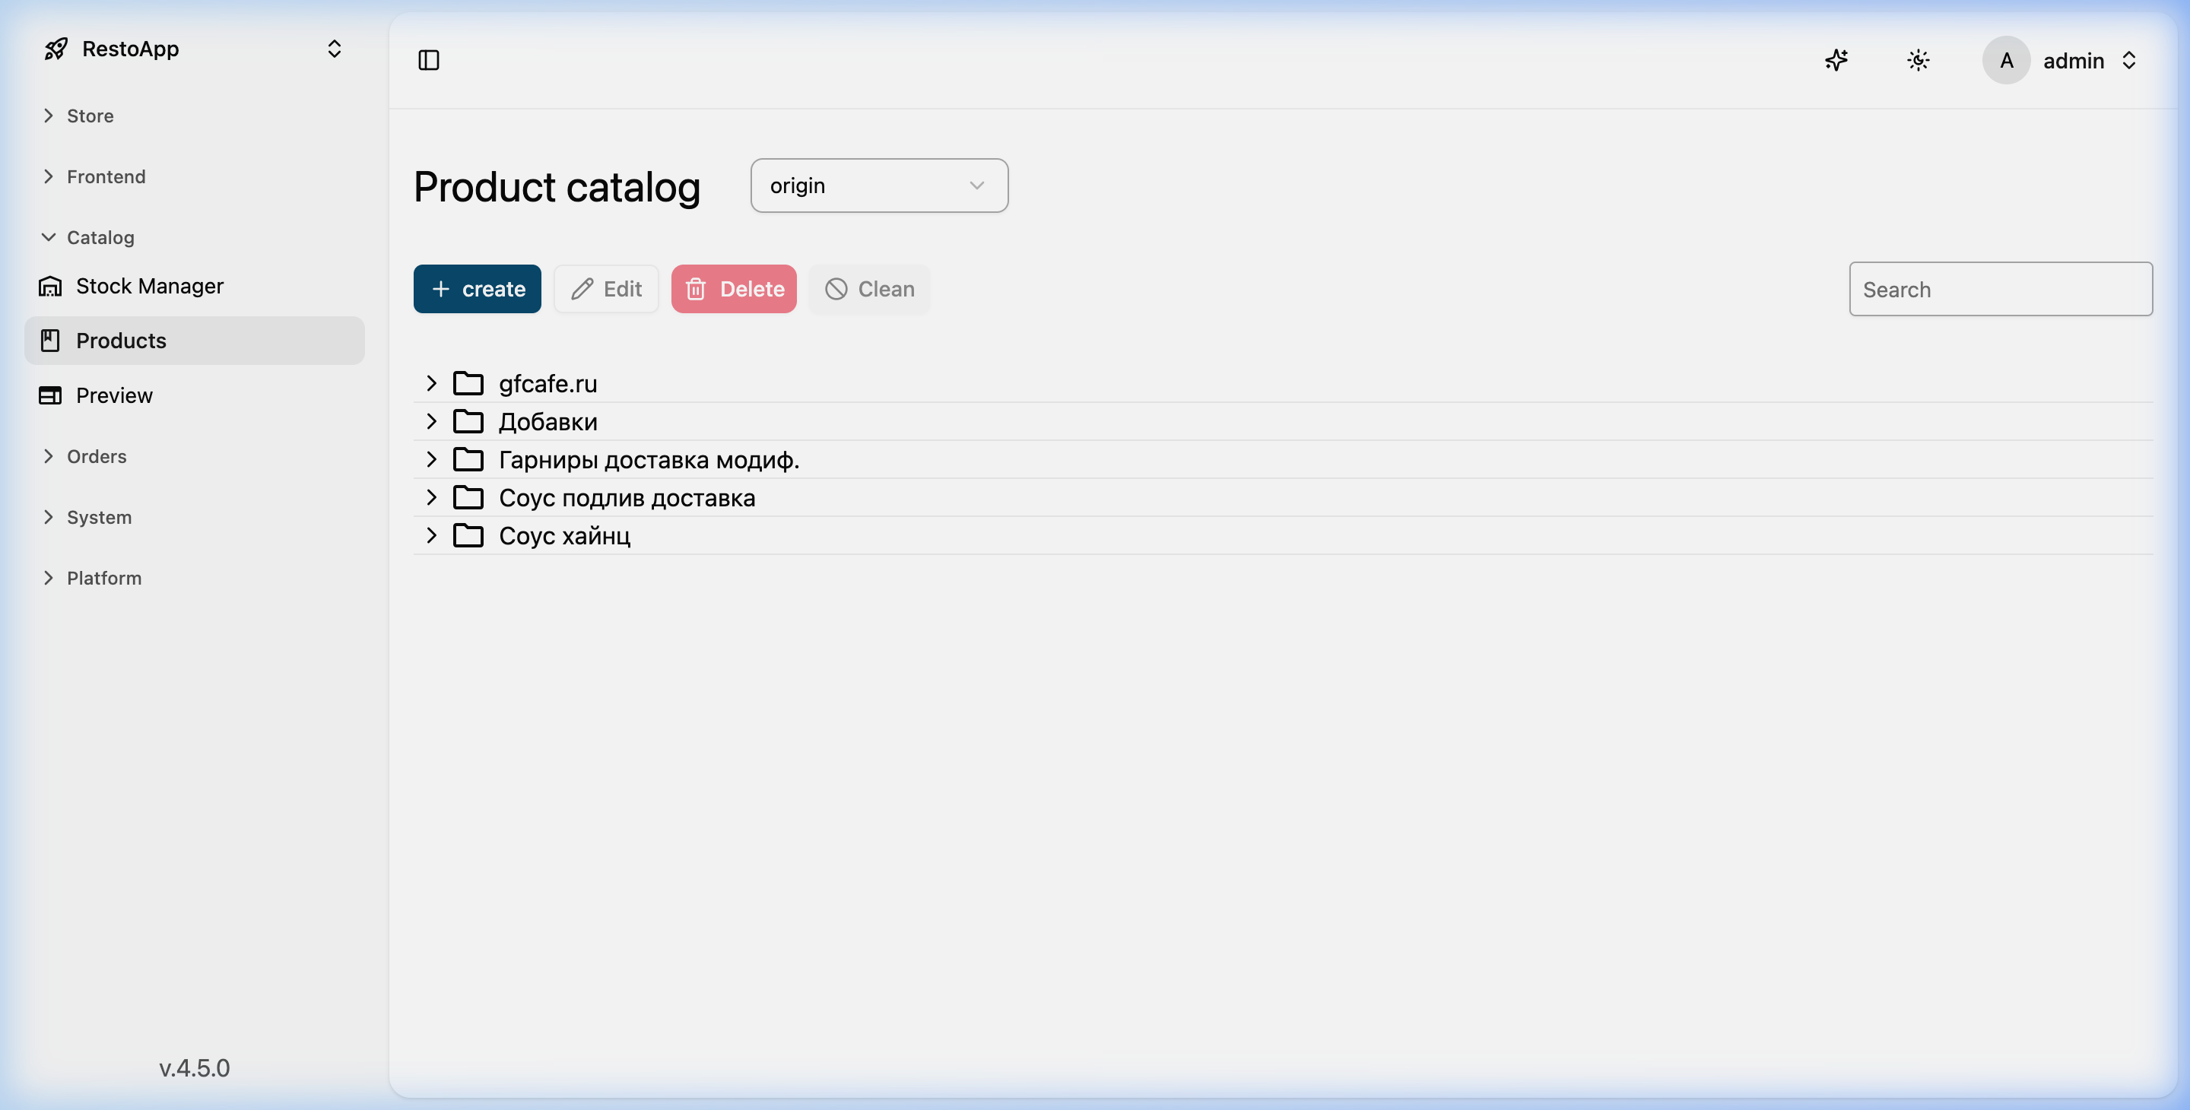Screen dimensions: 2190x1110
Task: Collapse the Catalog sidebar section
Action: pyautogui.click(x=49, y=238)
